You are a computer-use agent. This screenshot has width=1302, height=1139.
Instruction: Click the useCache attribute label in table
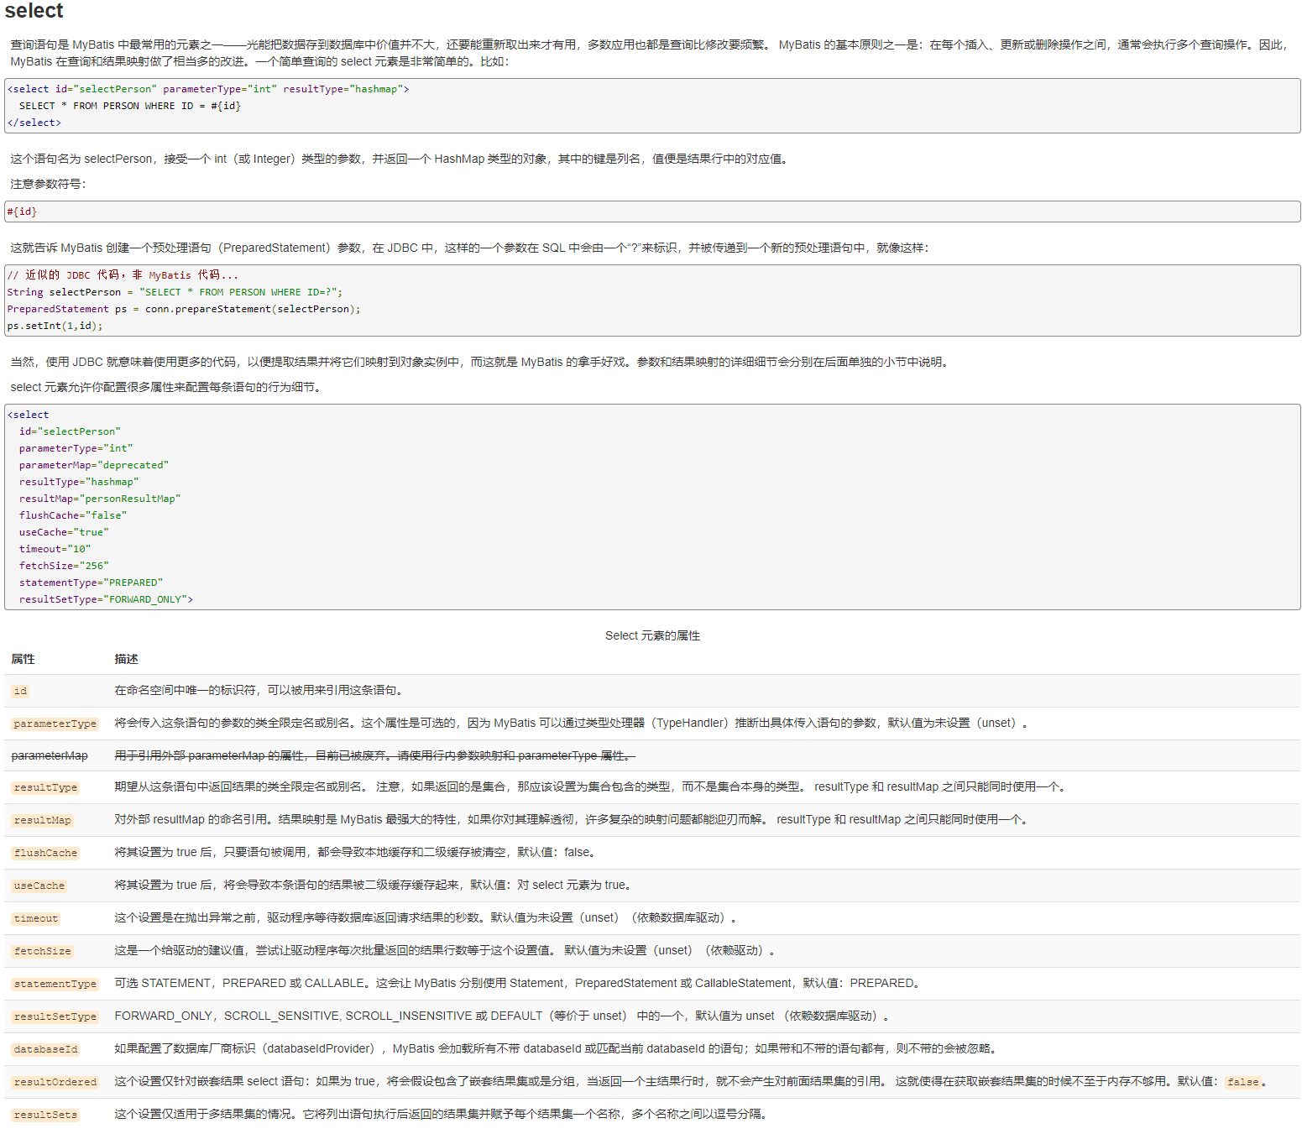click(x=39, y=886)
